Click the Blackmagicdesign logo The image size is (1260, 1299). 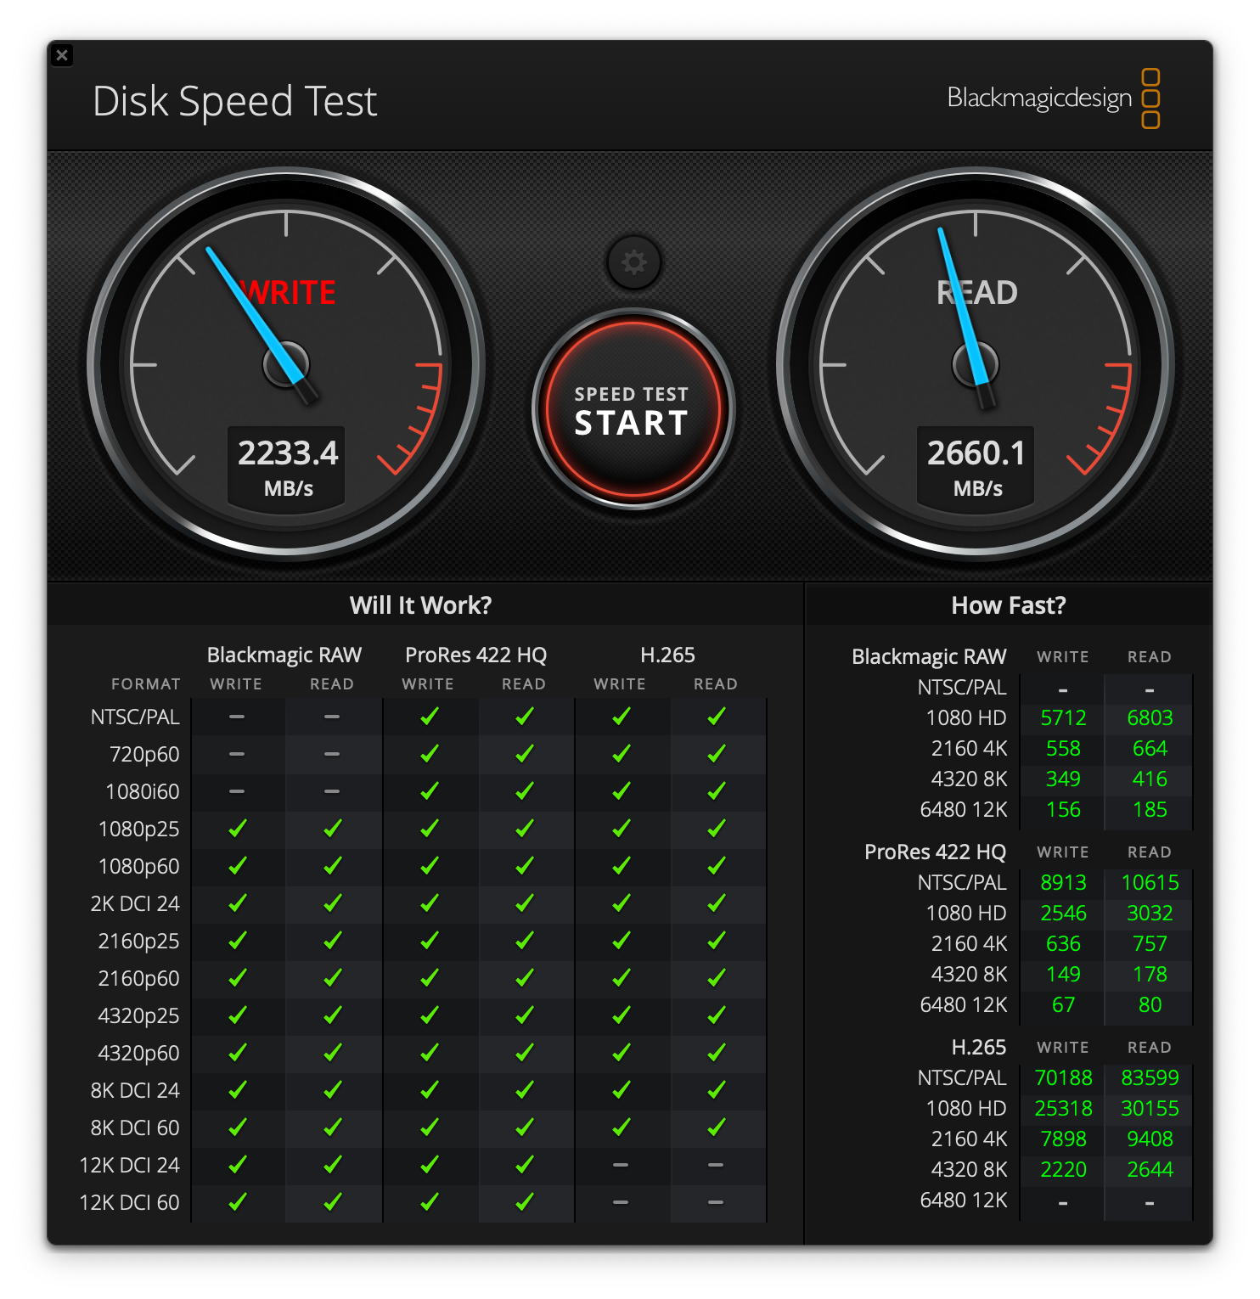point(1054,98)
